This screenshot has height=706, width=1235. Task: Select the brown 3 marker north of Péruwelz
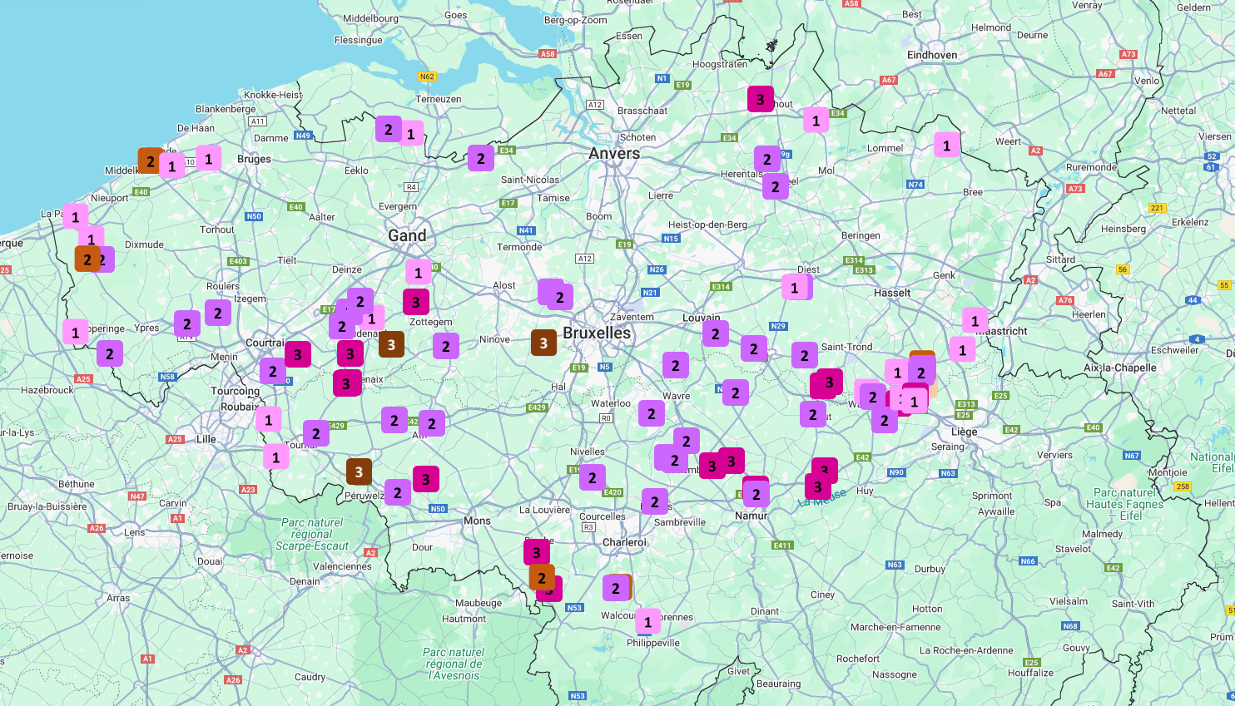point(359,471)
